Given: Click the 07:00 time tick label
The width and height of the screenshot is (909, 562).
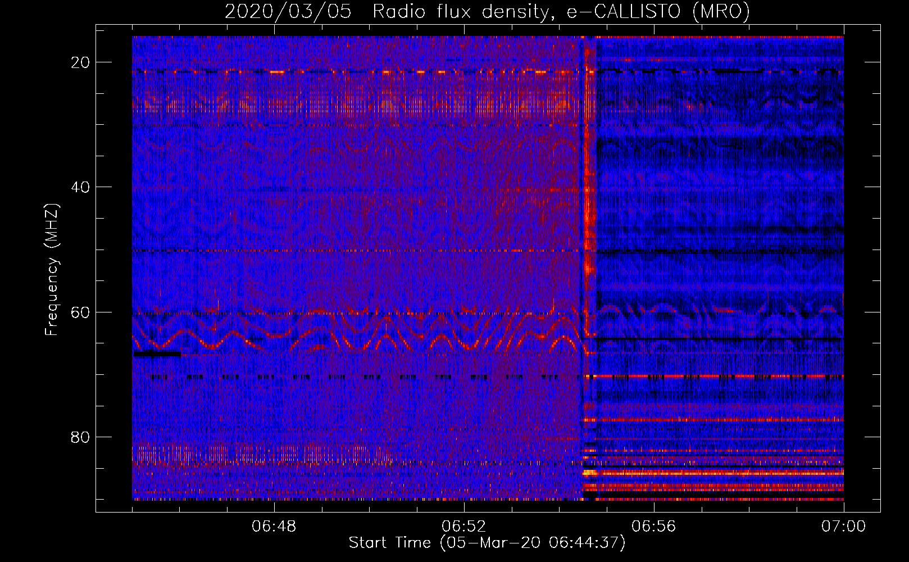Looking at the screenshot, I should coord(844,526).
